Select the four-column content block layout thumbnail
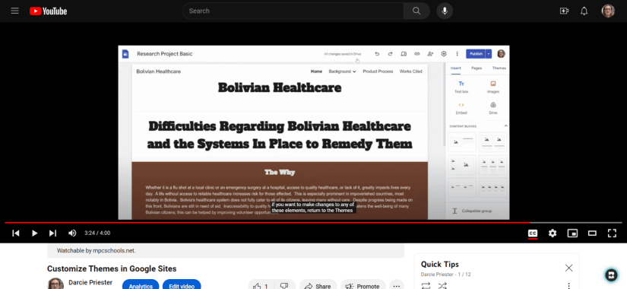This screenshot has width=627, height=289. coord(493,187)
